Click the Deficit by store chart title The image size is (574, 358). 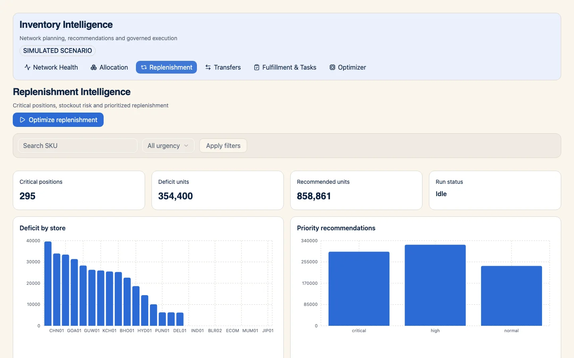coord(43,228)
